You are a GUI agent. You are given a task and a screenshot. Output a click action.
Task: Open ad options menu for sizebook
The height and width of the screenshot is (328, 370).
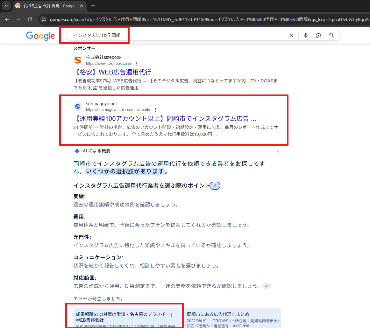(136, 64)
